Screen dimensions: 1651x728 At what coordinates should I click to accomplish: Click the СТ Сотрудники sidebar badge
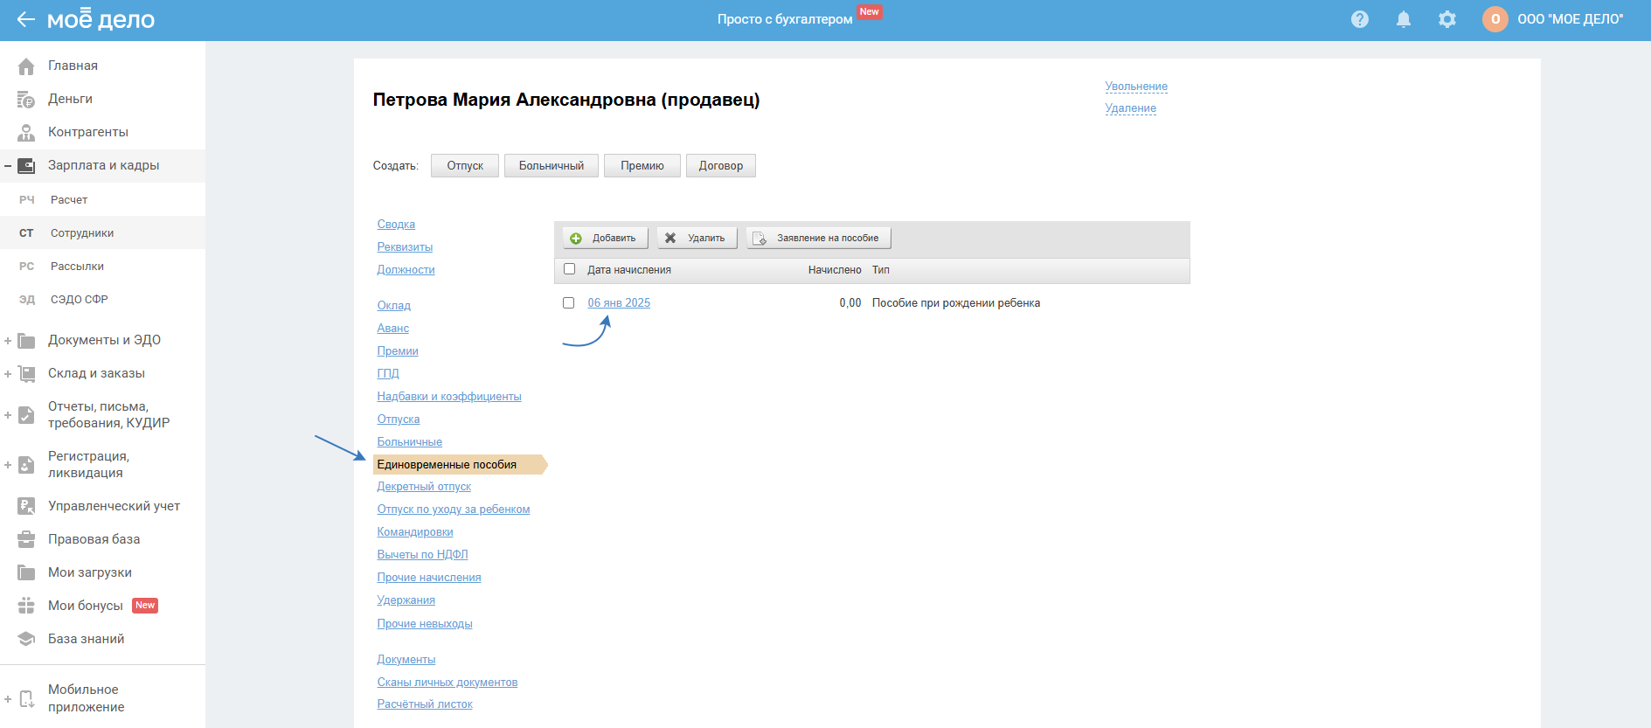27,233
